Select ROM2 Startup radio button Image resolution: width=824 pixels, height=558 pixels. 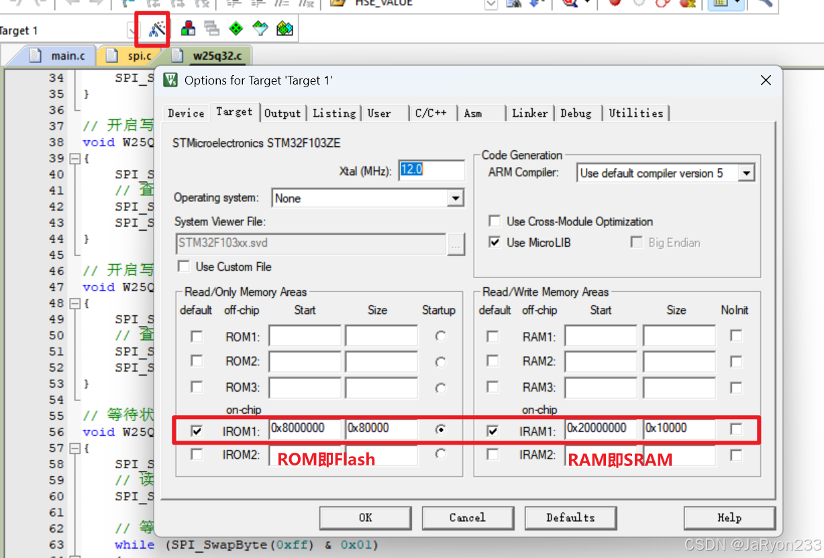(x=440, y=362)
